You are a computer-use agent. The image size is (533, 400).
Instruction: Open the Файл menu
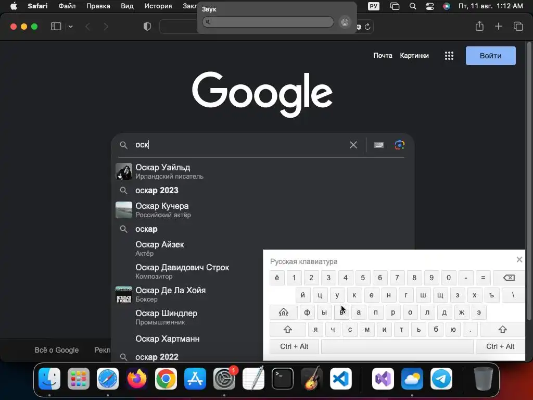[x=67, y=6]
